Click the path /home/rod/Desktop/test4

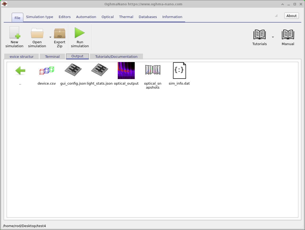(x=24, y=226)
